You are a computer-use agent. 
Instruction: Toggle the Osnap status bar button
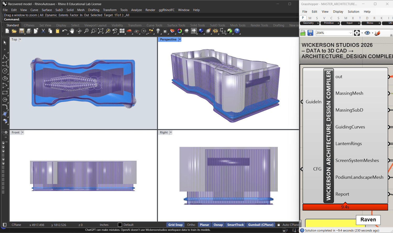coord(218,225)
